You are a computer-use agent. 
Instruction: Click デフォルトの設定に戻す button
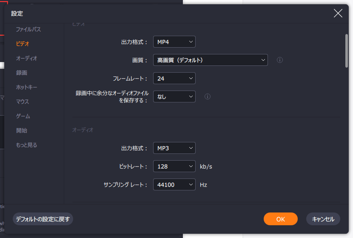point(43,219)
